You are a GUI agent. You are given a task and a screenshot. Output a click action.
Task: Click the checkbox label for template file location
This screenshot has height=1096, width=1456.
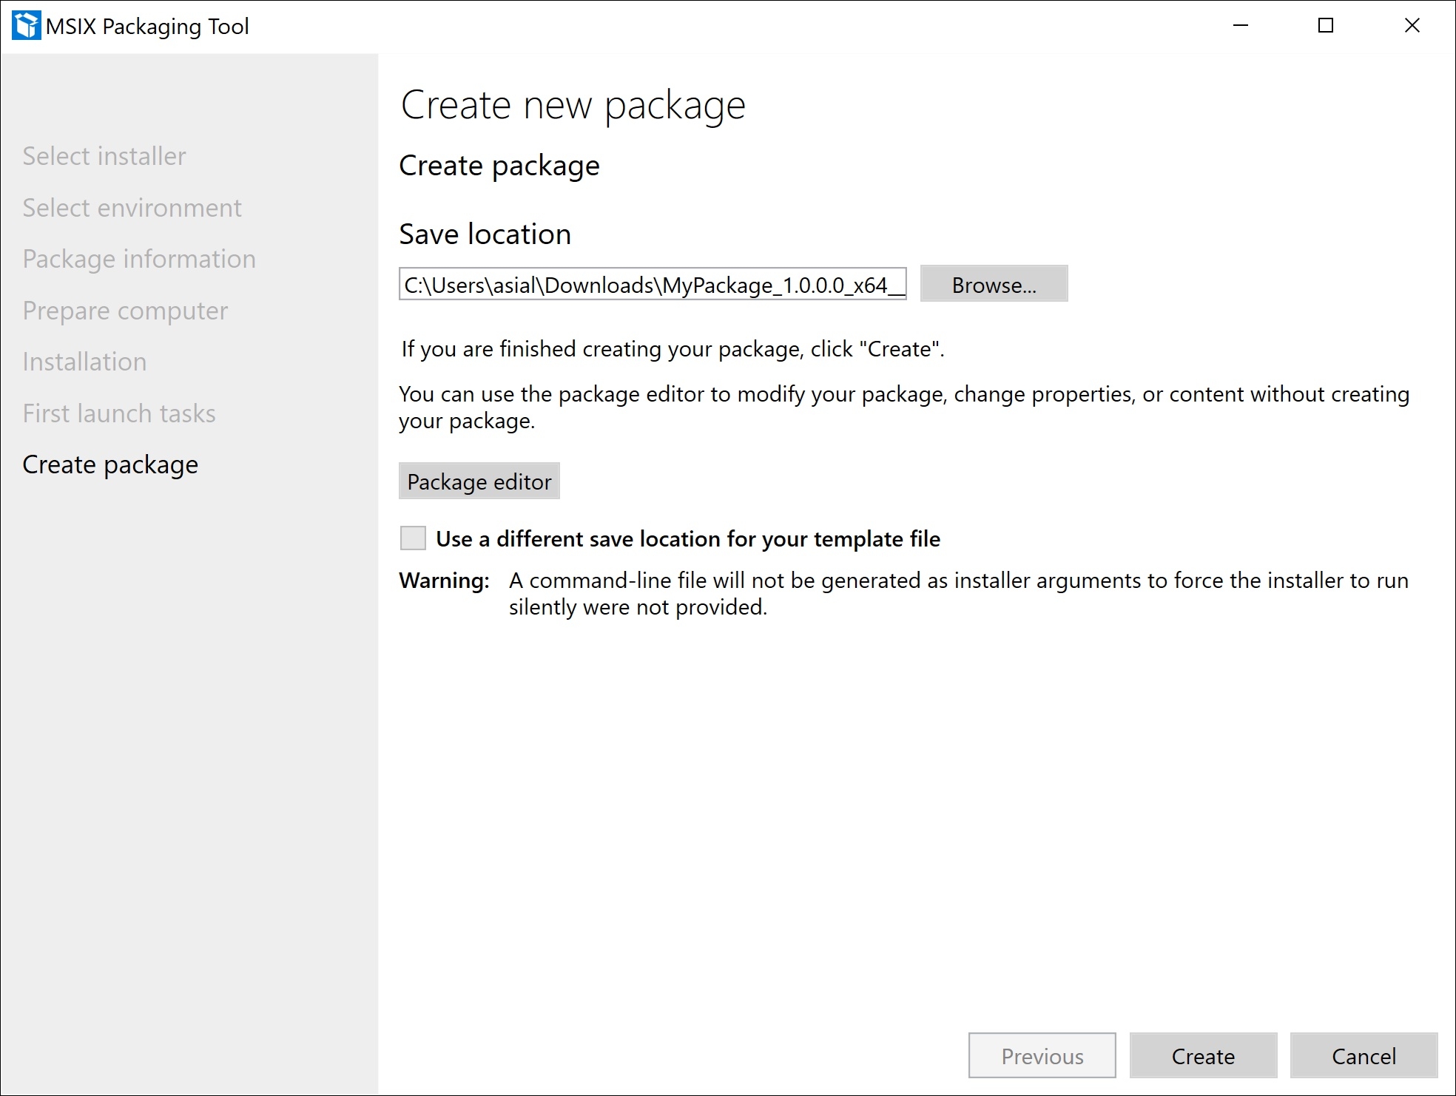pyautogui.click(x=687, y=539)
